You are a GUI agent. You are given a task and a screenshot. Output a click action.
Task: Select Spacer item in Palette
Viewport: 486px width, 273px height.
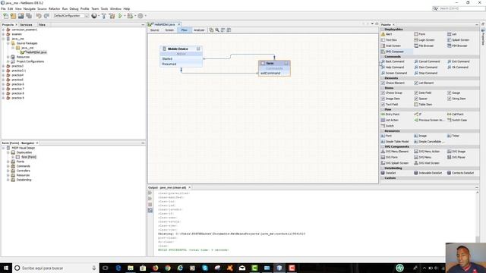pos(421,99)
